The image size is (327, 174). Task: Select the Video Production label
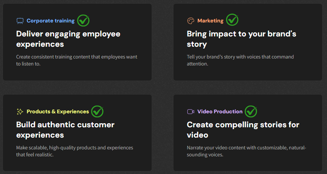click(220, 111)
